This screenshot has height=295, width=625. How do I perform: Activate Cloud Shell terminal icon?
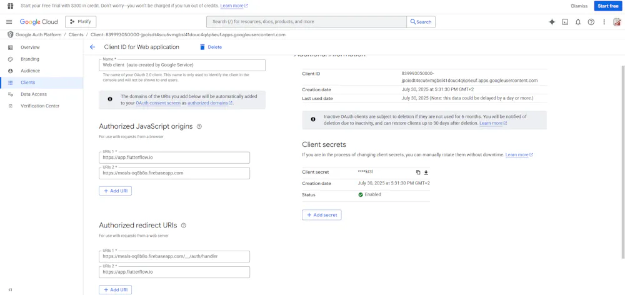pyautogui.click(x=565, y=22)
